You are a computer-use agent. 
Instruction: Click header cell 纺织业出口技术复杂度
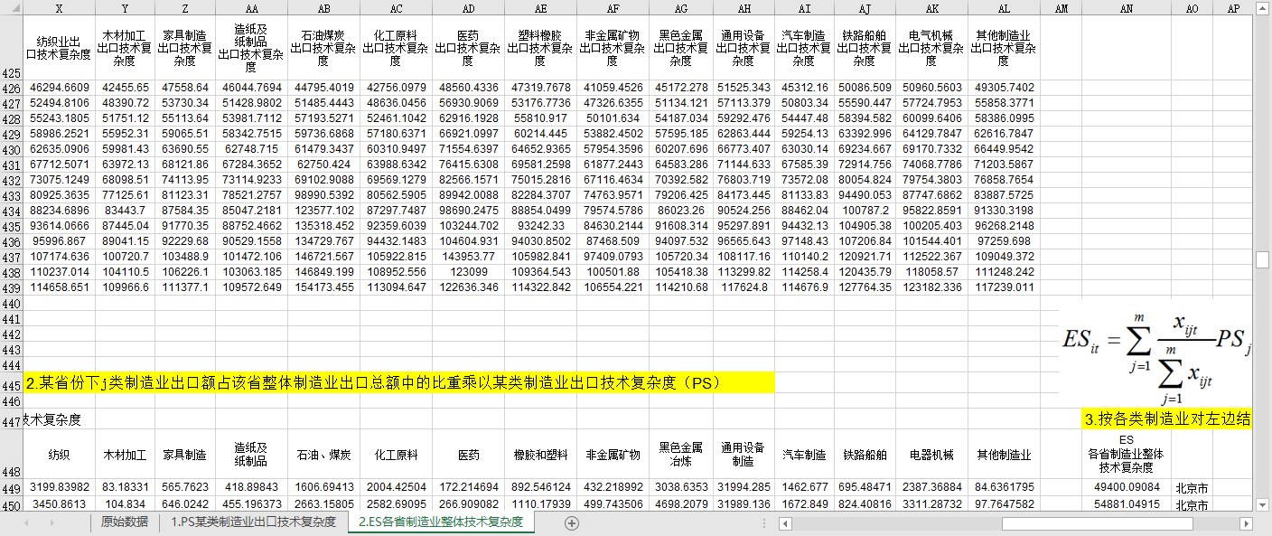(x=59, y=48)
